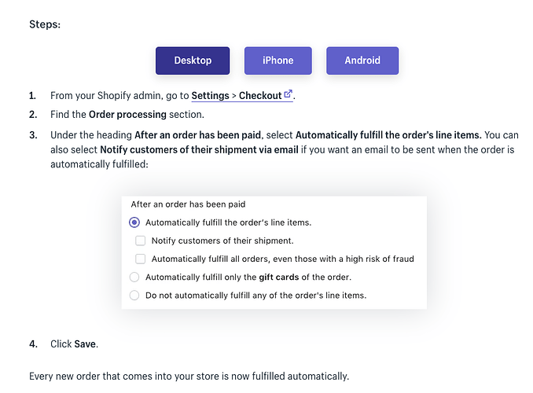Viewport: 533px width, 393px height.
Task: Click the bold 'Save' text in step 4
Action: point(85,344)
